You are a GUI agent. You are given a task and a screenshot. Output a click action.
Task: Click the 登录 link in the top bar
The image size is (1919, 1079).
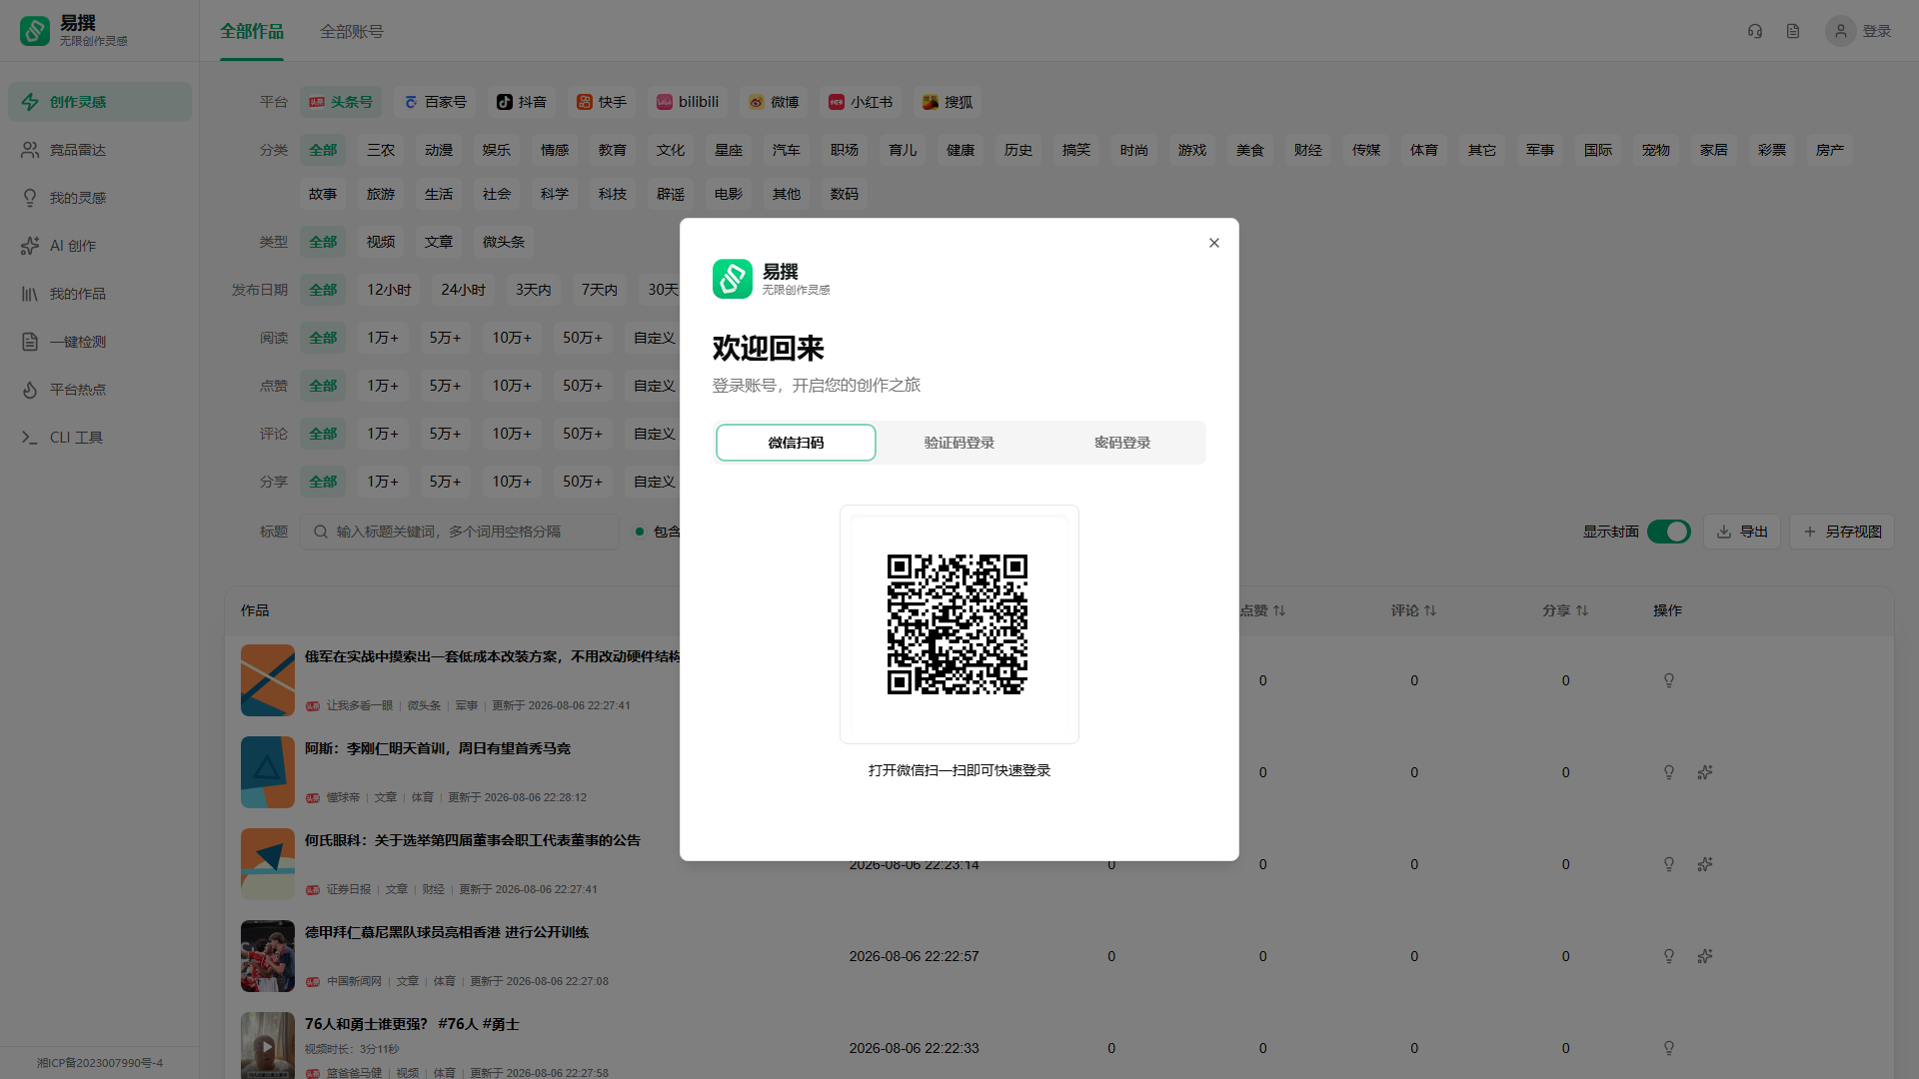pos(1877,31)
